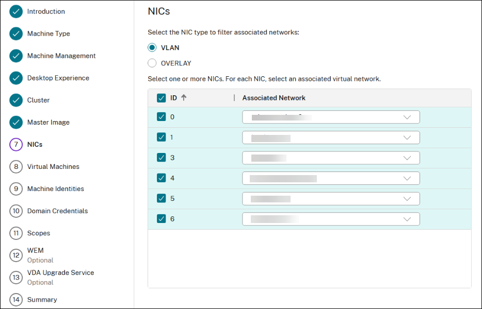Image resolution: width=482 pixels, height=309 pixels.
Task: Click the Machine Type checkmark icon
Action: tap(15, 33)
